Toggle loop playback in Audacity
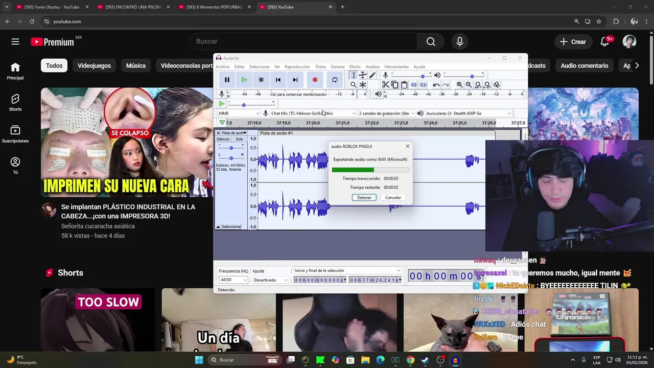Image resolution: width=654 pixels, height=368 pixels. point(335,80)
